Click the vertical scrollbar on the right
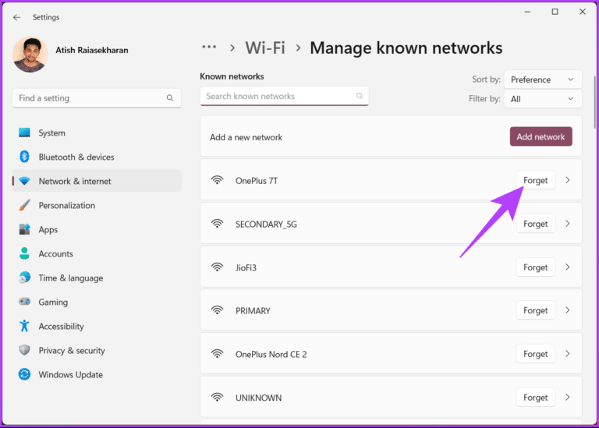Image resolution: width=599 pixels, height=428 pixels. (595, 102)
